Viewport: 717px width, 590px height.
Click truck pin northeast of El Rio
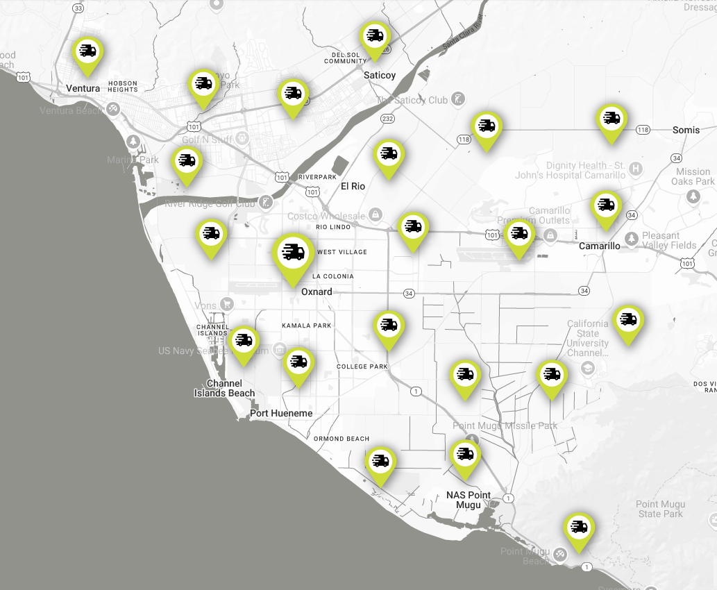point(389,154)
